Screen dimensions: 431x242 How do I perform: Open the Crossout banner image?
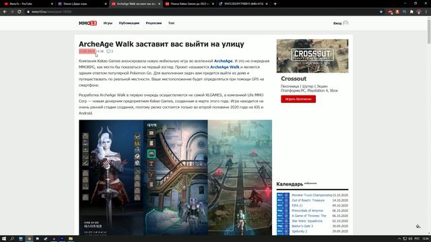312,56
